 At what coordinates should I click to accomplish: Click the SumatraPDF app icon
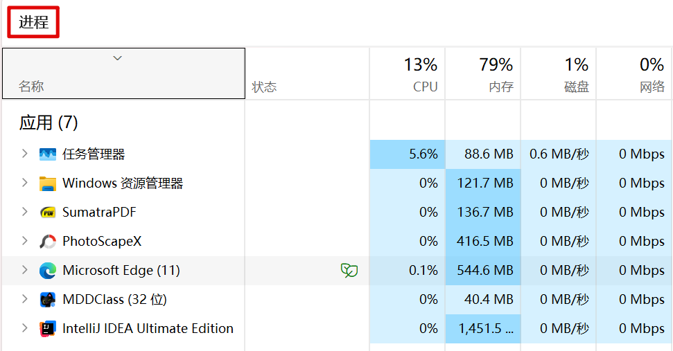coord(48,213)
